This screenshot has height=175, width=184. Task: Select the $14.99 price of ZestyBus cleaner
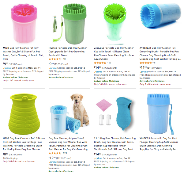coord(98,67)
